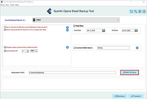Toggle Remove Duplicate Mail checkbox
The image size is (147, 99).
tap(5, 30)
